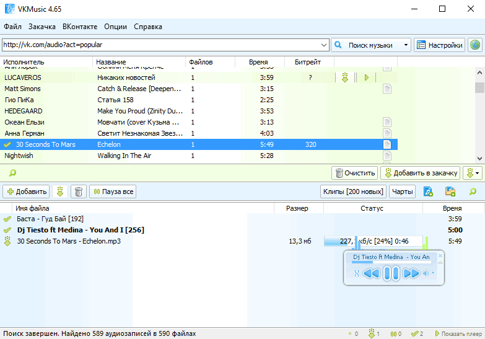Open the ВКонтакте menu
The width and height of the screenshot is (485, 339).
(80, 27)
